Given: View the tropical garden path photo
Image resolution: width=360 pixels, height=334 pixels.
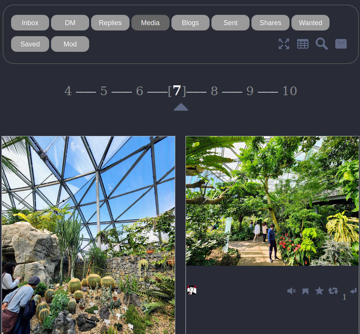Looking at the screenshot, I should [272, 201].
